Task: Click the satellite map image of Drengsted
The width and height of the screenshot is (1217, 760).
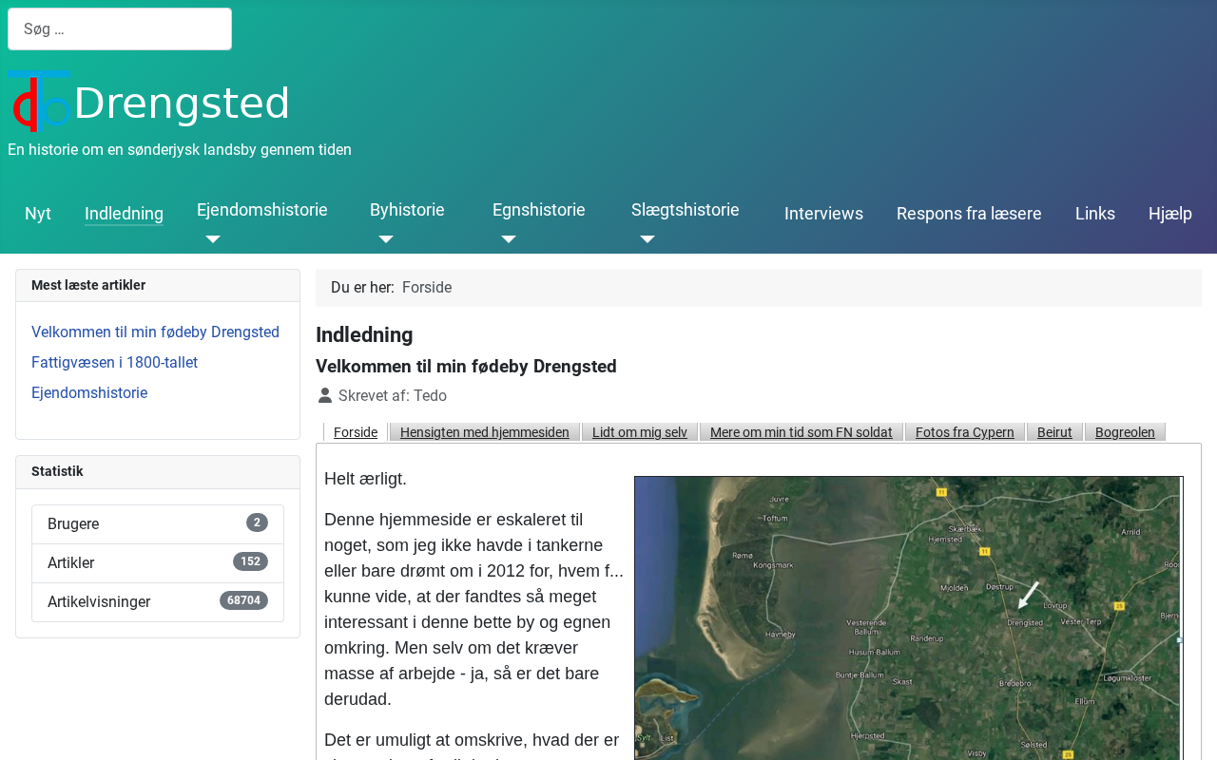Action: (x=908, y=617)
